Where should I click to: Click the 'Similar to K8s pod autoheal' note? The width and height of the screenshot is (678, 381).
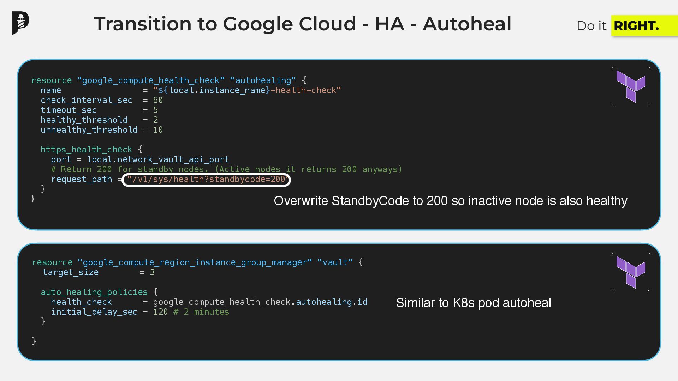pyautogui.click(x=473, y=303)
